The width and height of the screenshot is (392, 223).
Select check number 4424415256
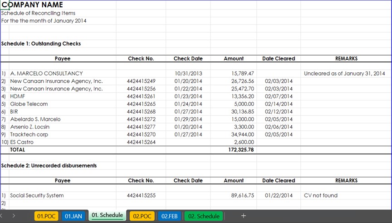(141, 89)
